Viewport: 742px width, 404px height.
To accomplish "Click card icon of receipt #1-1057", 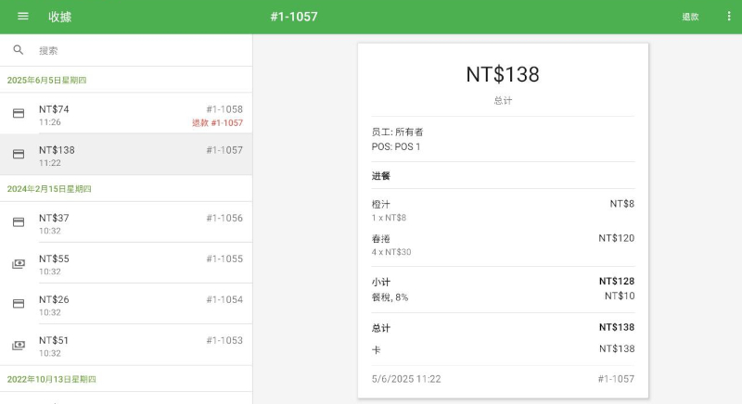I will click(19, 155).
